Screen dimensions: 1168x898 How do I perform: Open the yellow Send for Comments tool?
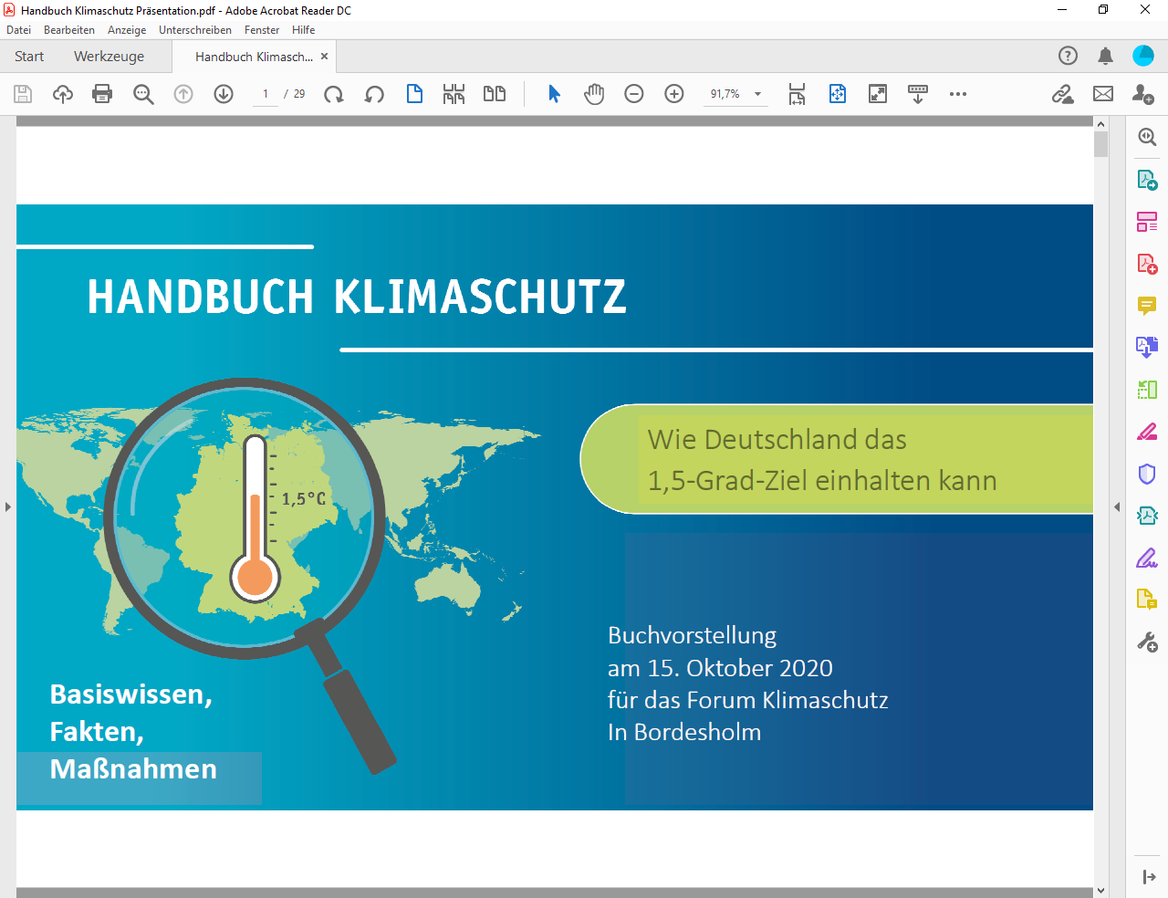[1147, 600]
